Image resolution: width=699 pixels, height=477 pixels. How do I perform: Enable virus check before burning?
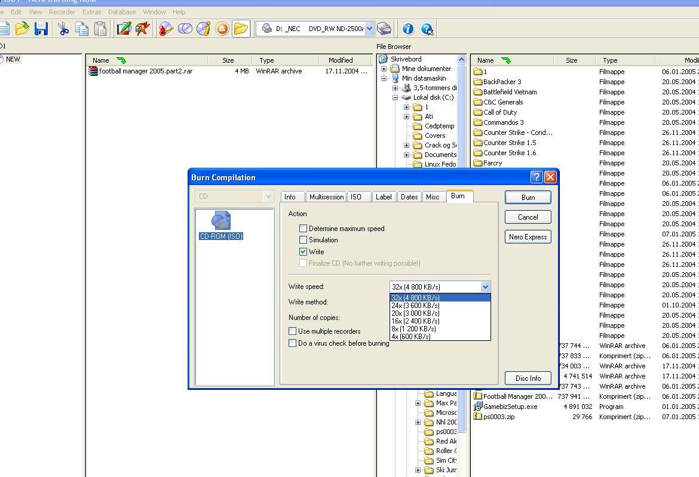tap(292, 343)
